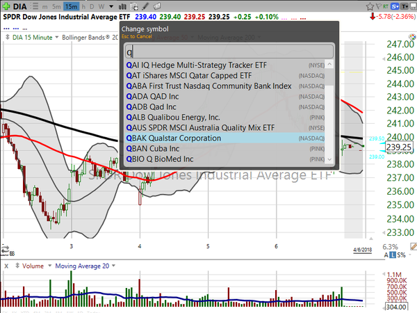This screenshot has width=417, height=313.
Task: Click the 'Esc to Cancel' hint
Action: pos(137,36)
